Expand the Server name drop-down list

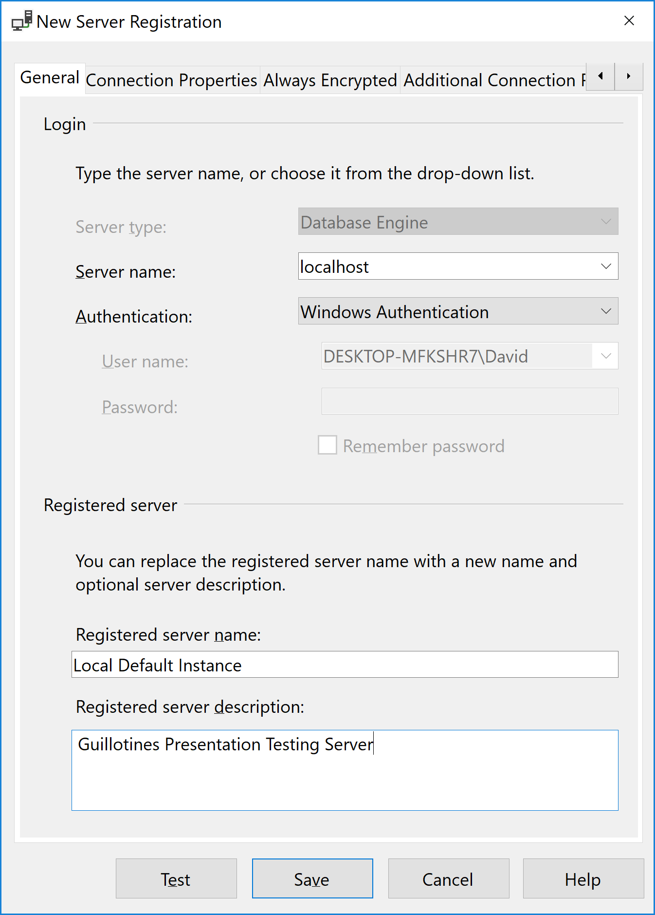point(605,267)
